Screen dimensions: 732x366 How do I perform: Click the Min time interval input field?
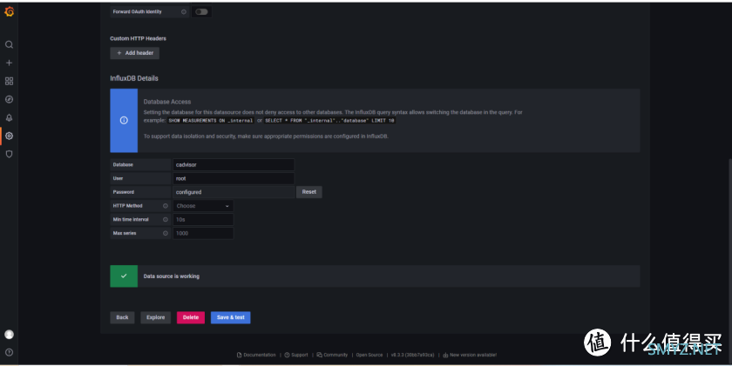(x=203, y=219)
